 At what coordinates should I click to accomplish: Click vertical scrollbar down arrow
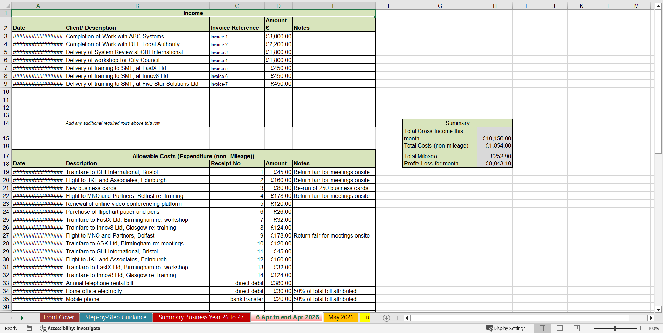click(x=658, y=309)
